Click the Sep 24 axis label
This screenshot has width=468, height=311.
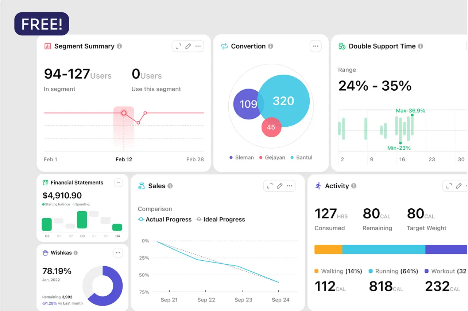(x=281, y=300)
